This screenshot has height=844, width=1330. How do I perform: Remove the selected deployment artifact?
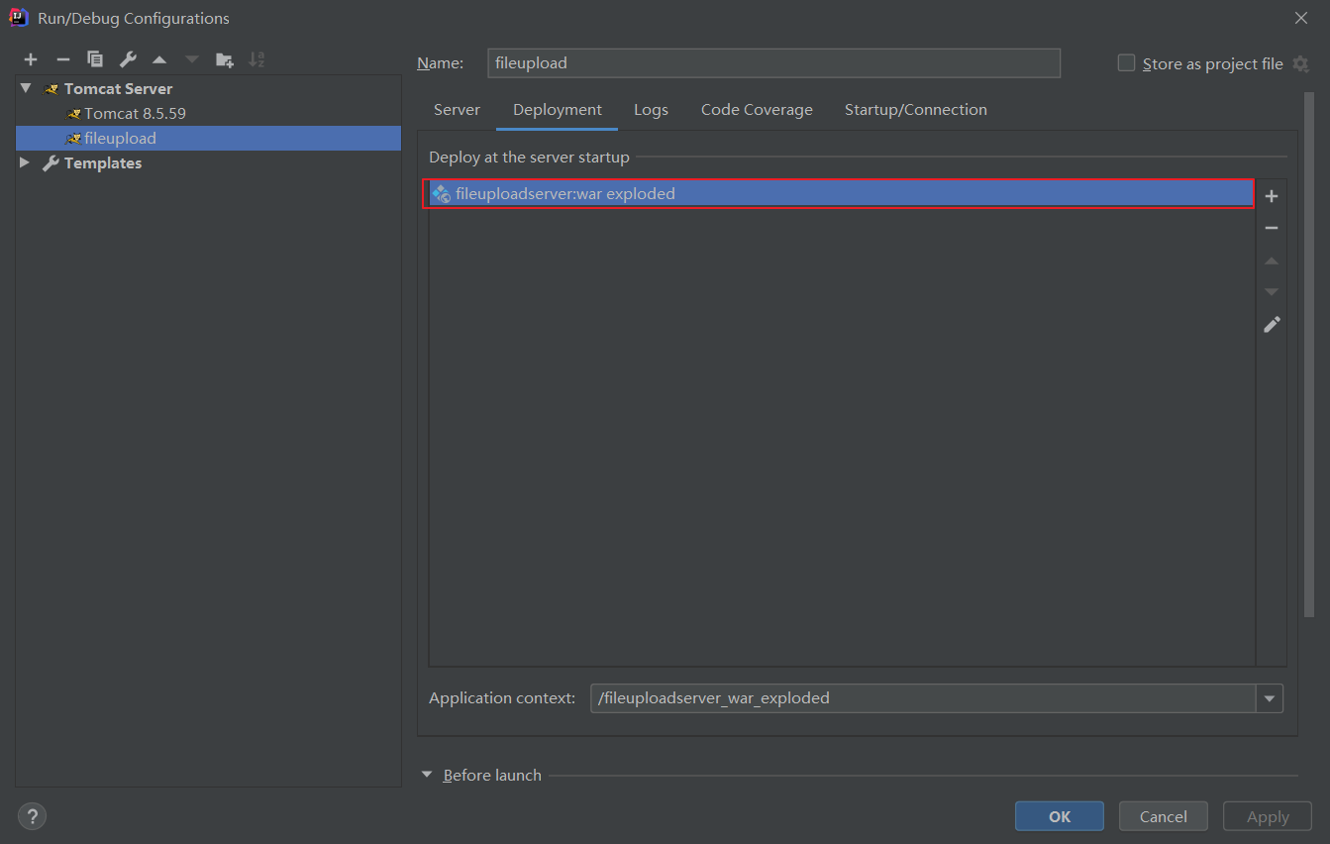(1272, 228)
